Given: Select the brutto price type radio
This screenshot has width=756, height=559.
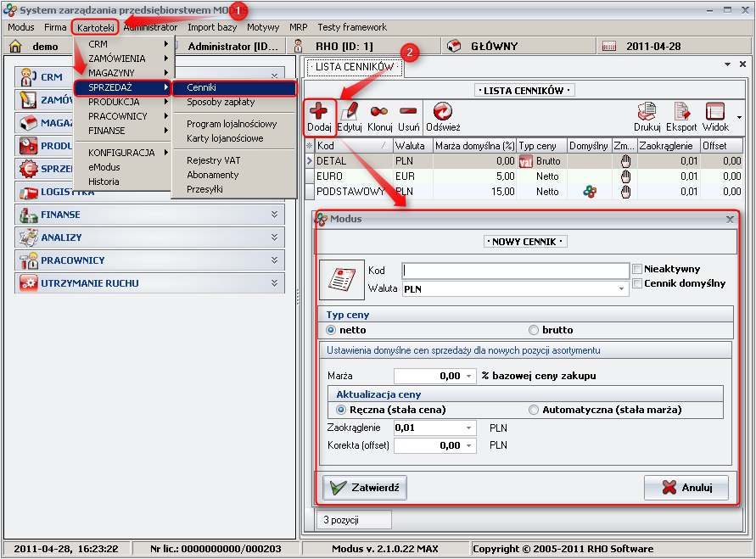Looking at the screenshot, I should coord(534,330).
